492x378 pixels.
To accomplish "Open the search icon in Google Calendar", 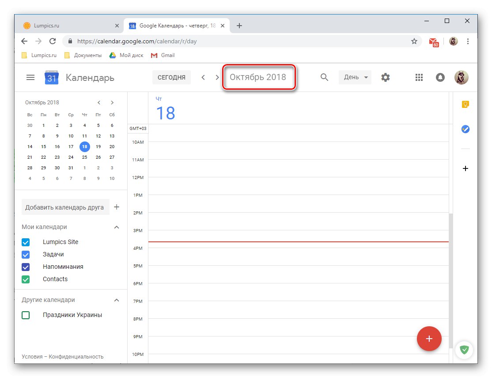I will coord(324,77).
